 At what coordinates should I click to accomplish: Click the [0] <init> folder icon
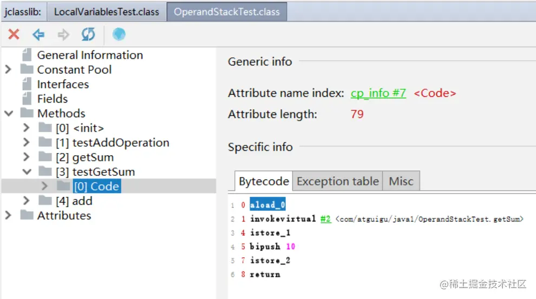45,128
